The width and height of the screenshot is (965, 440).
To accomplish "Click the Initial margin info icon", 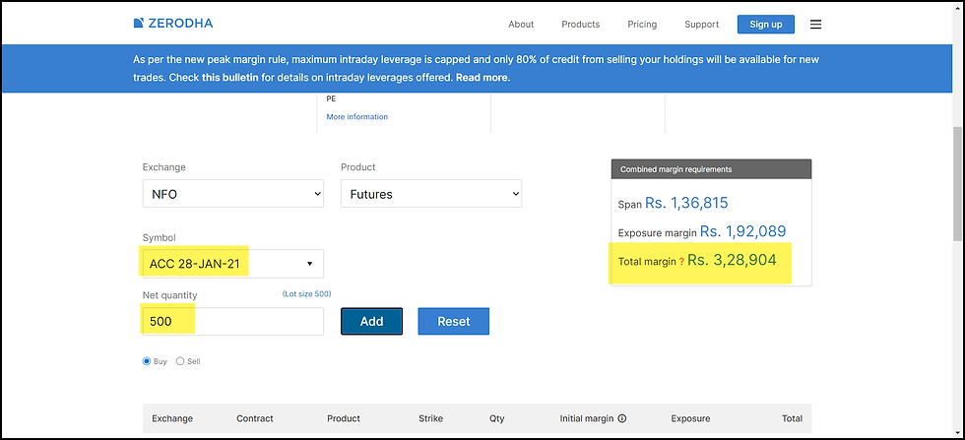I will tap(621, 418).
